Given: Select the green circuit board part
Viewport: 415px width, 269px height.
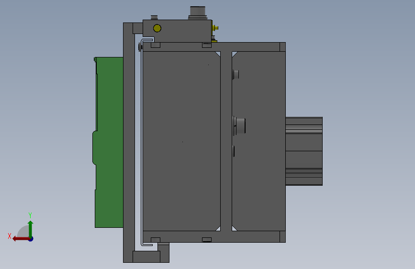Looking at the screenshot, I should (109, 143).
